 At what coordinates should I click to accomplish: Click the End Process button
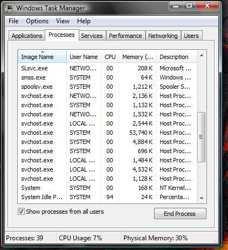tap(180, 214)
